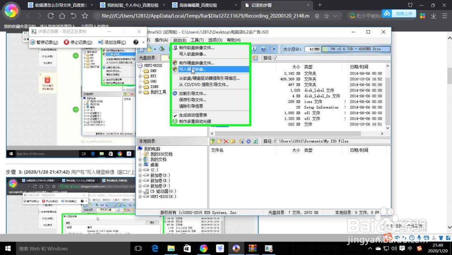The image size is (452, 255).
Task: Click browser refresh icon
Action: point(51,16)
